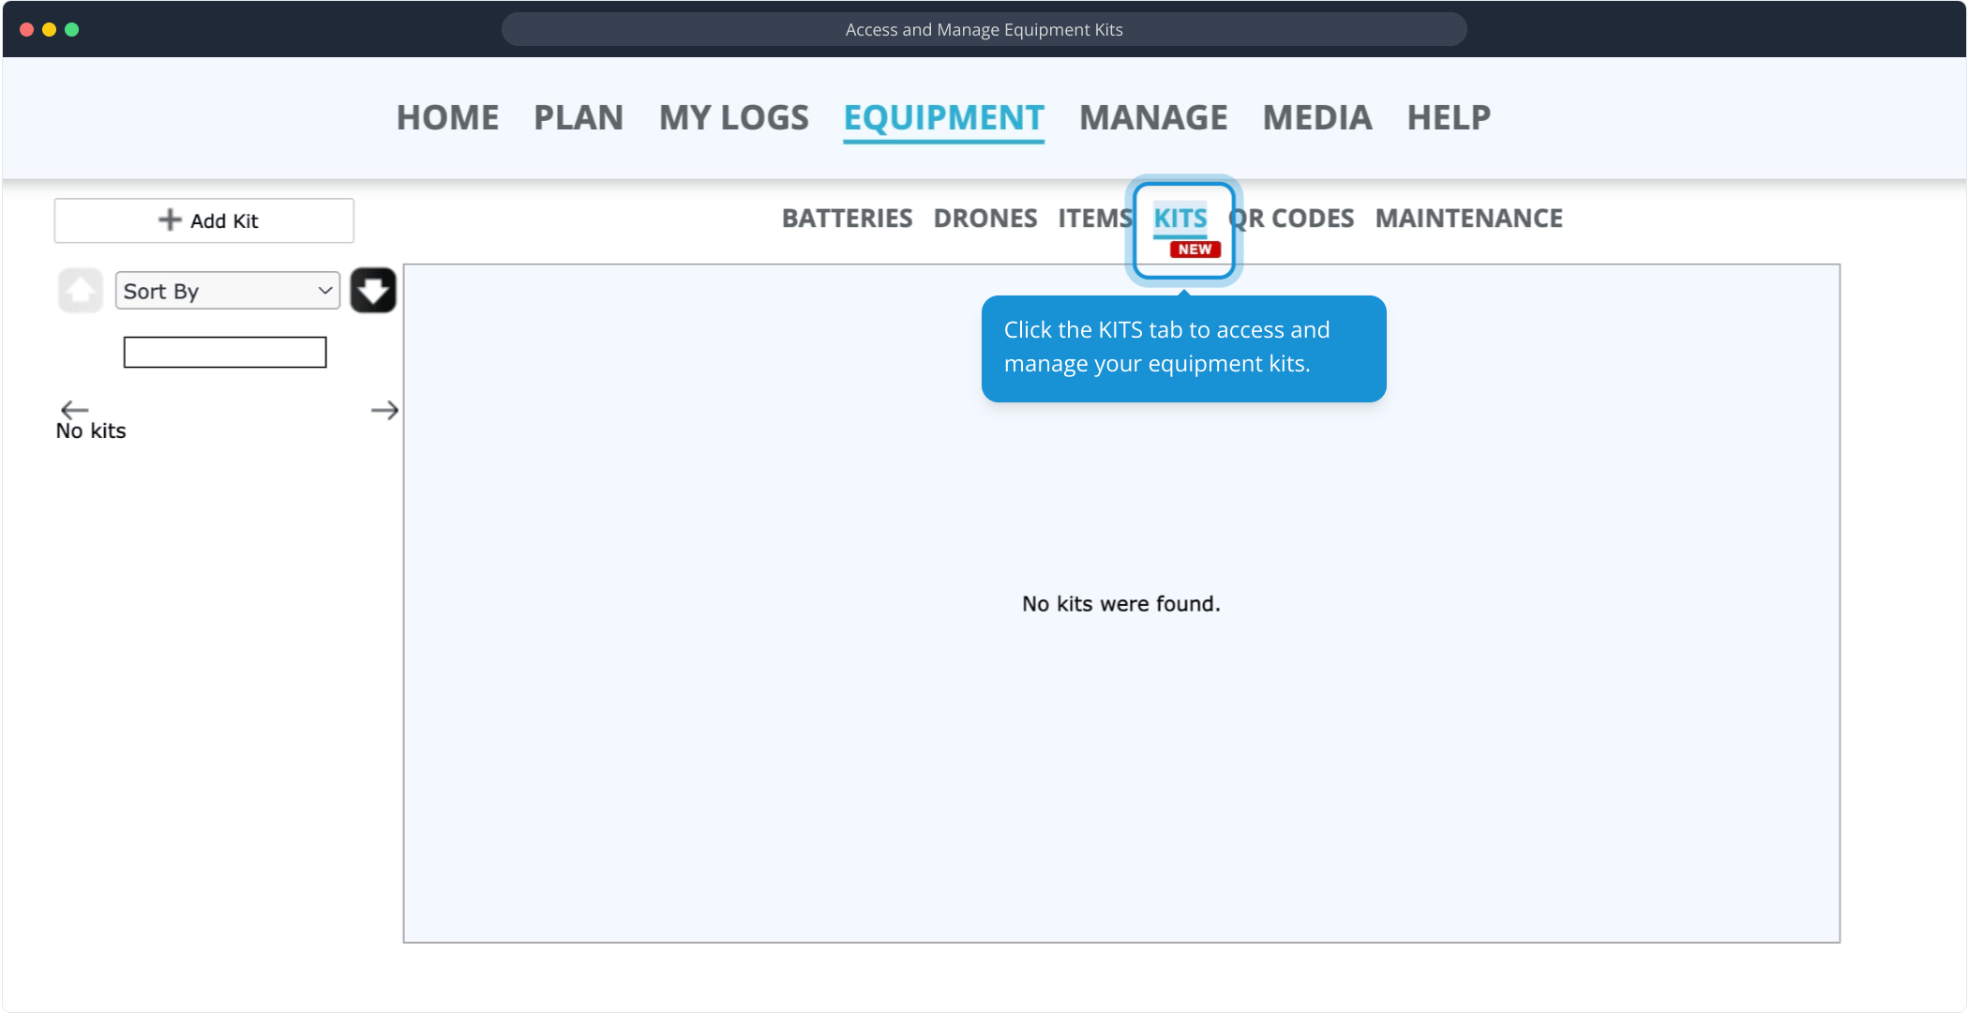
Task: Click the plus Add Kit button
Action: 204,220
